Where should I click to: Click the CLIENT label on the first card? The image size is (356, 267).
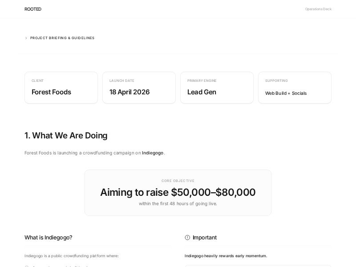click(37, 81)
